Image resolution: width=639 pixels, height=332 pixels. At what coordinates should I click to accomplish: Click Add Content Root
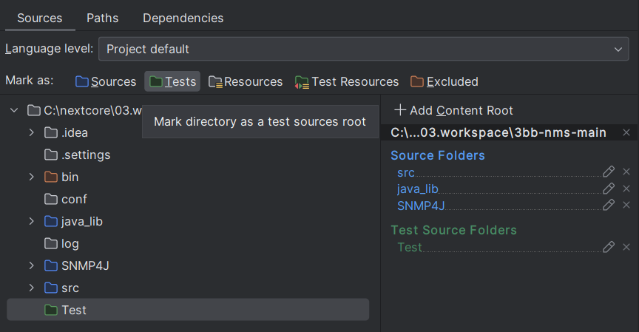453,110
